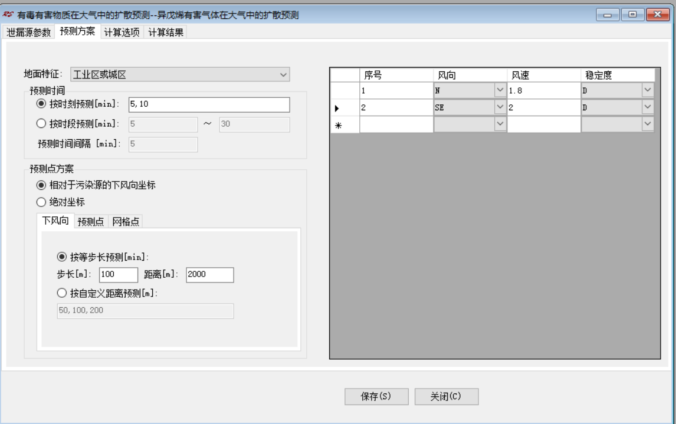Click the row header of row 1
676x424 pixels.
[x=345, y=91]
